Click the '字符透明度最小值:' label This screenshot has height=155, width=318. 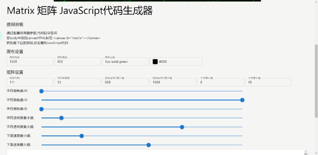pyautogui.click(x=20, y=118)
